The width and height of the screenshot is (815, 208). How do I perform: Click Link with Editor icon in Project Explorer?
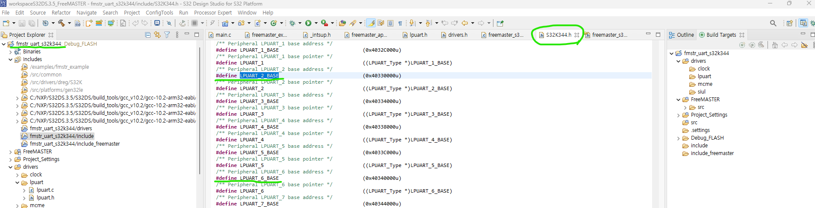(157, 35)
